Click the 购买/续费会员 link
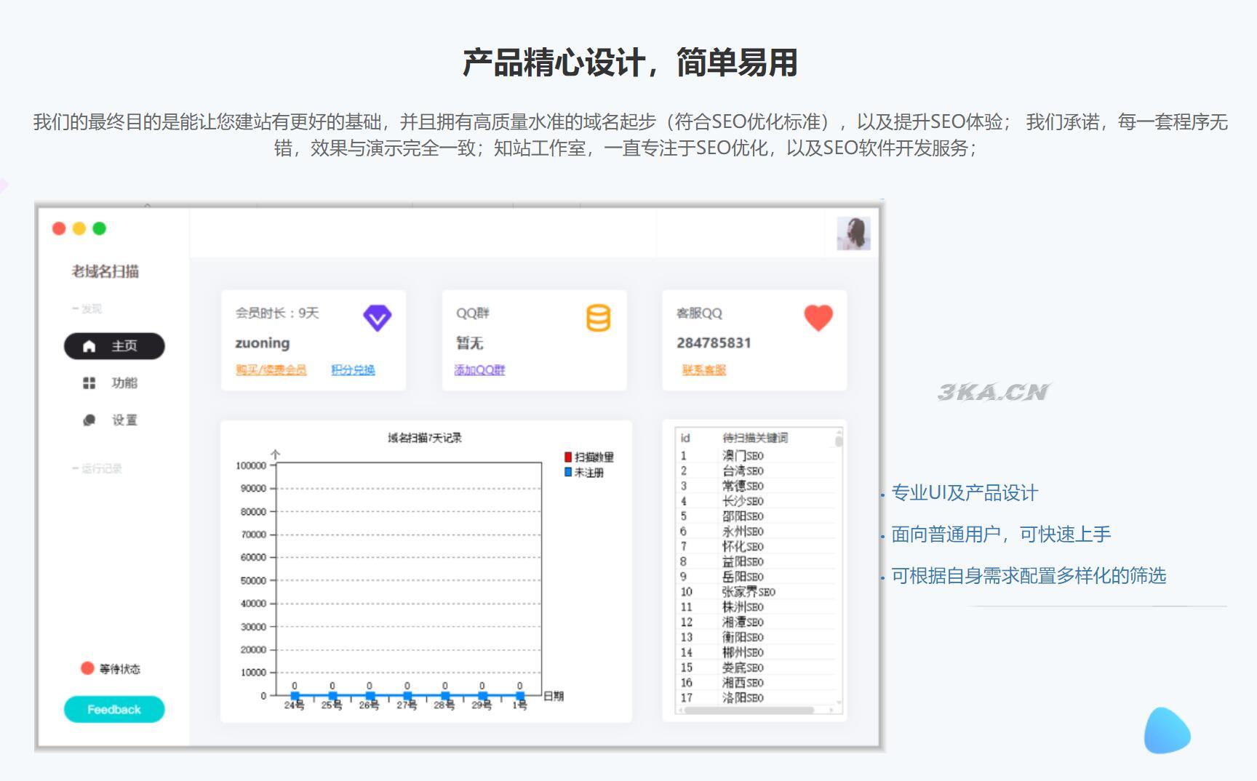Viewport: 1257px width, 781px height. pyautogui.click(x=271, y=370)
